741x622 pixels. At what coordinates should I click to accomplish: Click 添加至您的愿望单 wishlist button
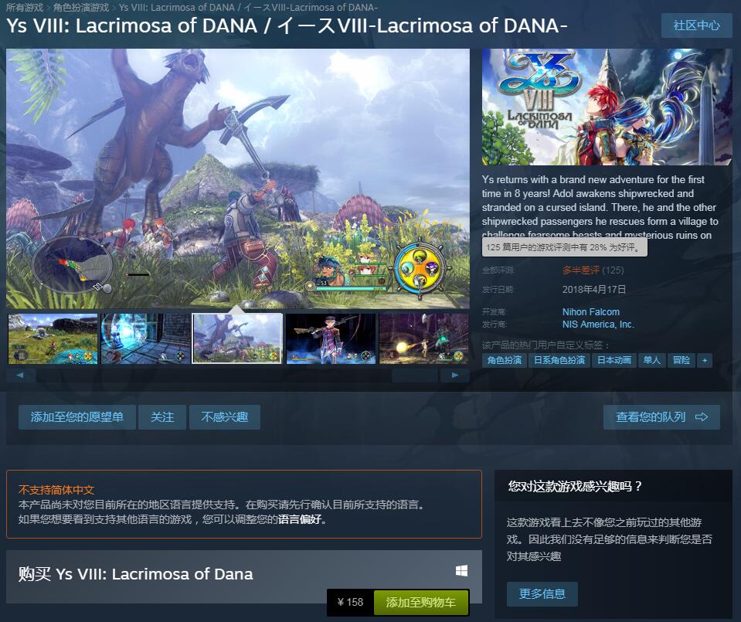77,417
